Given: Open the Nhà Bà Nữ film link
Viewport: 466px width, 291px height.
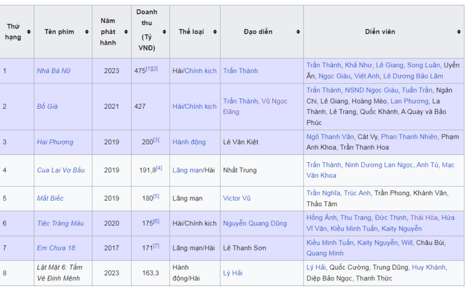Looking at the screenshot, I should 54,71.
